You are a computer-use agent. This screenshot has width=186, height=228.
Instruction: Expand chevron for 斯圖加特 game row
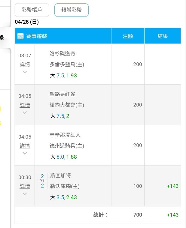click(25, 194)
